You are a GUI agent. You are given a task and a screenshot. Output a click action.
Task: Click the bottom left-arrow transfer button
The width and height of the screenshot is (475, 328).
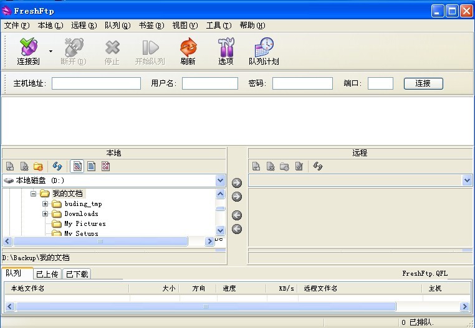(x=237, y=229)
